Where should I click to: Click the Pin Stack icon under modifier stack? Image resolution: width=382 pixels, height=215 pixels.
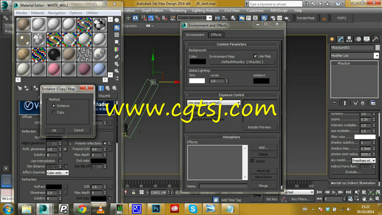point(334,103)
